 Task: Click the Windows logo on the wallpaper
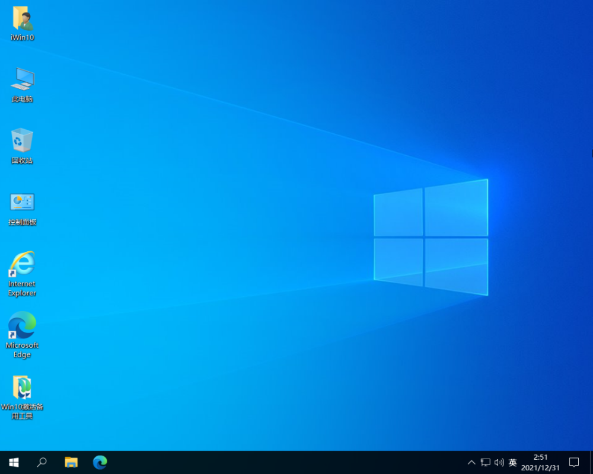pos(431,237)
